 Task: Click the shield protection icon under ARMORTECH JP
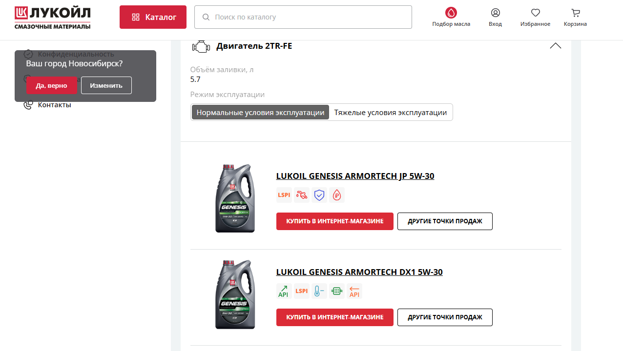pos(319,195)
